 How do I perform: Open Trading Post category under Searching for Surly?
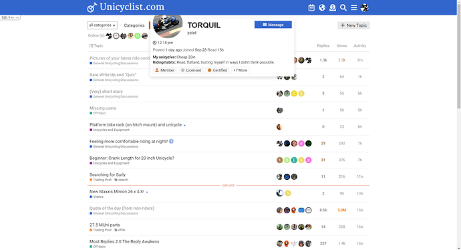(100, 180)
